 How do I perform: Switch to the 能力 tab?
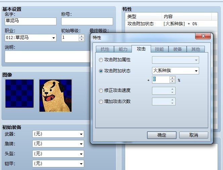(x=123, y=49)
